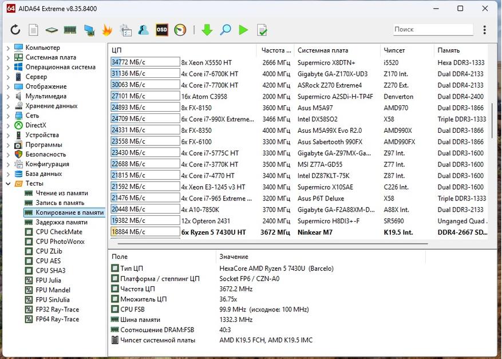Focus the Поиск search field
The image size is (502, 359).
[x=433, y=29]
